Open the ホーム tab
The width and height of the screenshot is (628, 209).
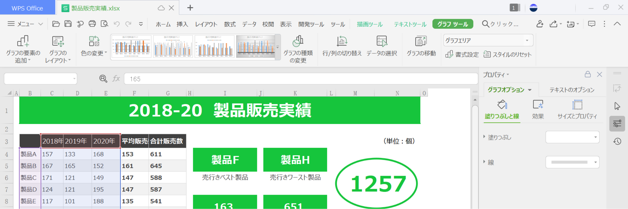click(x=163, y=24)
